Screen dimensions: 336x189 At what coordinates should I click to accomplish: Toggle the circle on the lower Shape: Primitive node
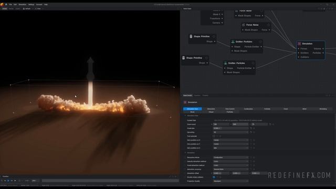click(206, 58)
